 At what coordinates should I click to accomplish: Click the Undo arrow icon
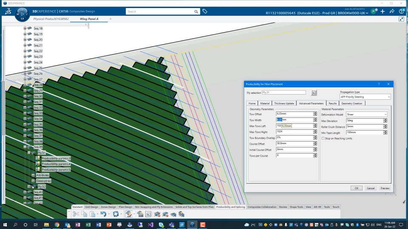click(x=103, y=214)
